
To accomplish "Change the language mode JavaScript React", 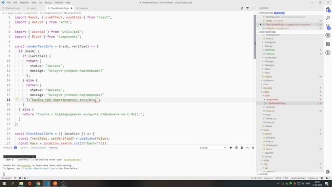I will point(298,178).
